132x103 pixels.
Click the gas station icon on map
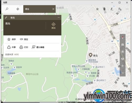pyautogui.click(x=112, y=41)
